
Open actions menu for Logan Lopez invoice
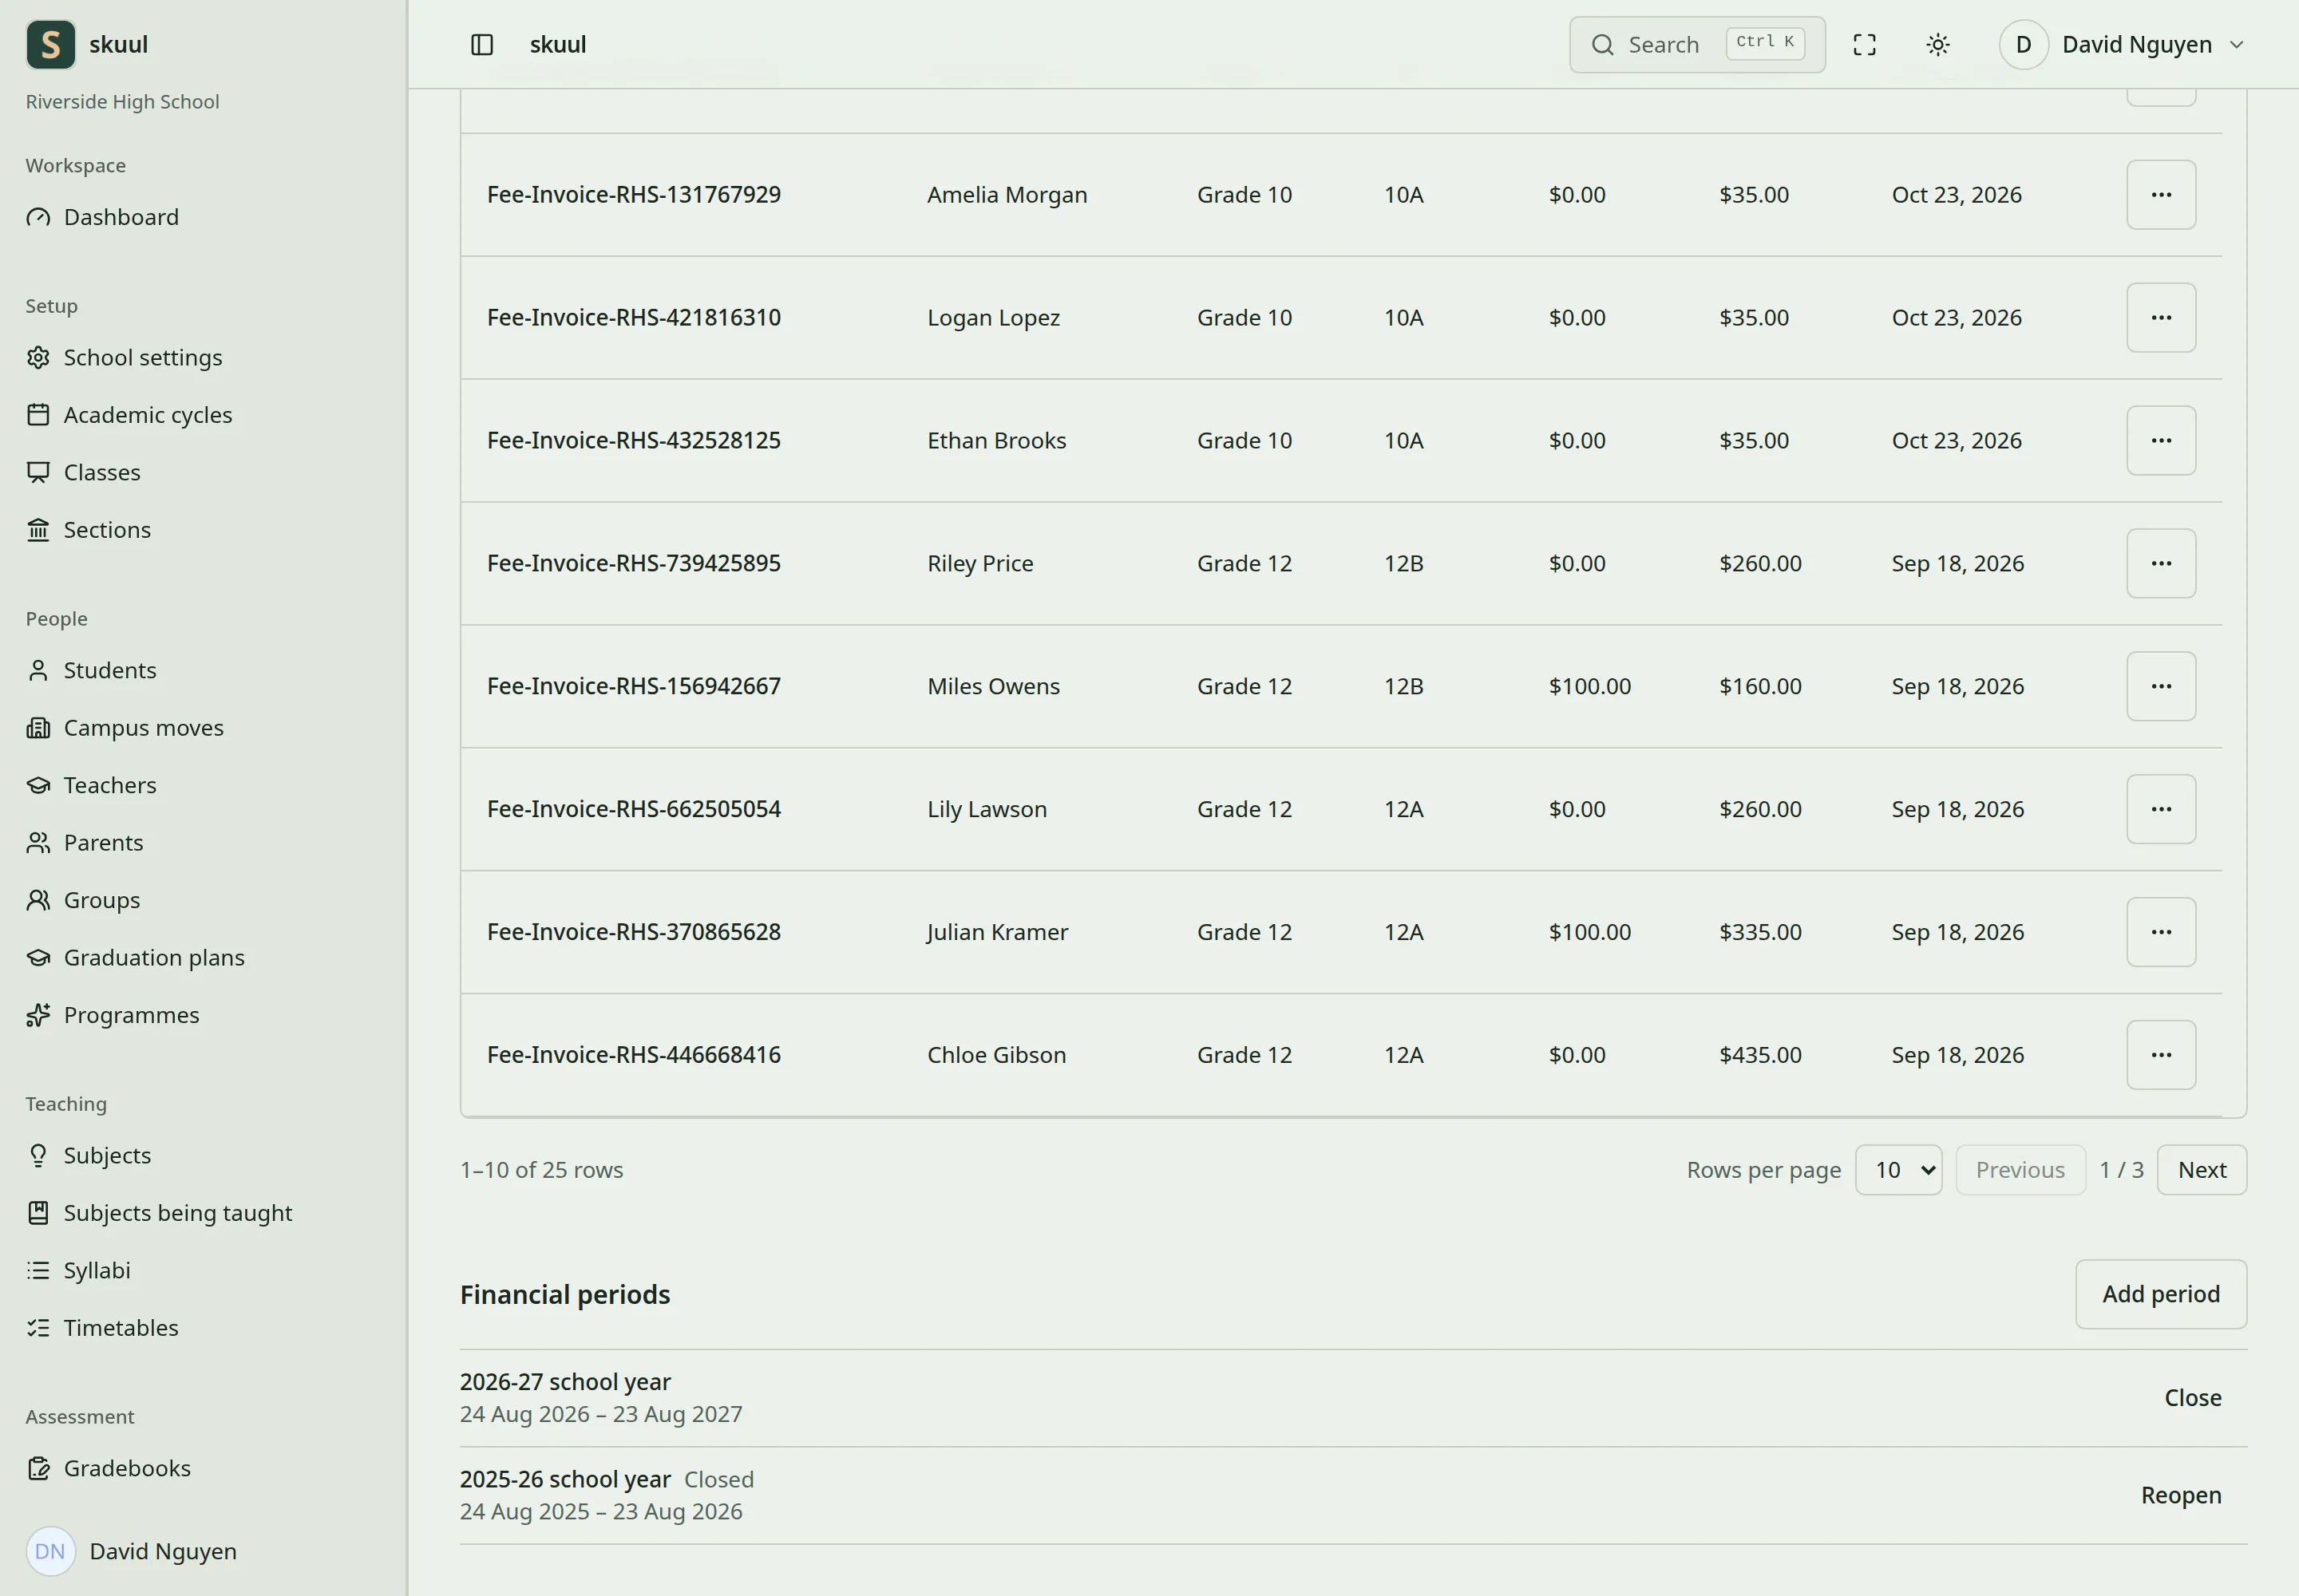click(2161, 318)
